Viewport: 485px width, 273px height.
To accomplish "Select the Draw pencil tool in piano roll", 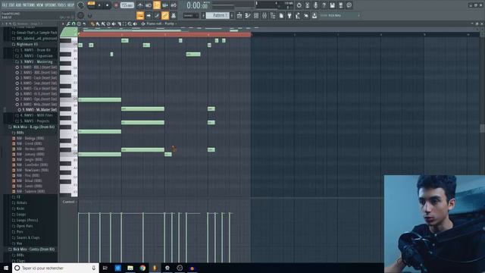I will [x=92, y=24].
